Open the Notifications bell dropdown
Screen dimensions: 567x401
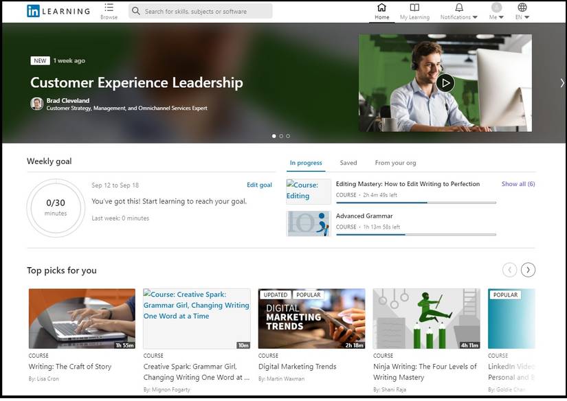459,12
